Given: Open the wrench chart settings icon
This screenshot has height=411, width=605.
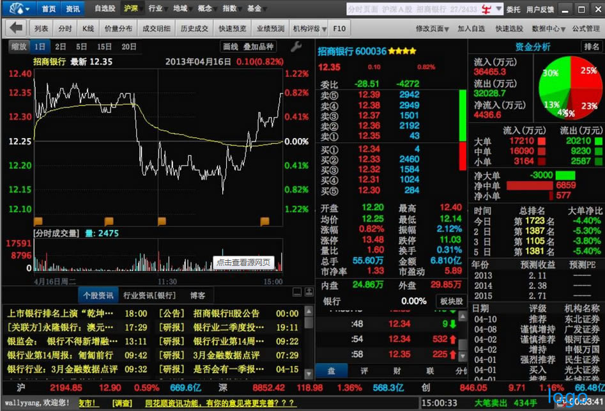Looking at the screenshot, I should pyautogui.click(x=296, y=47).
